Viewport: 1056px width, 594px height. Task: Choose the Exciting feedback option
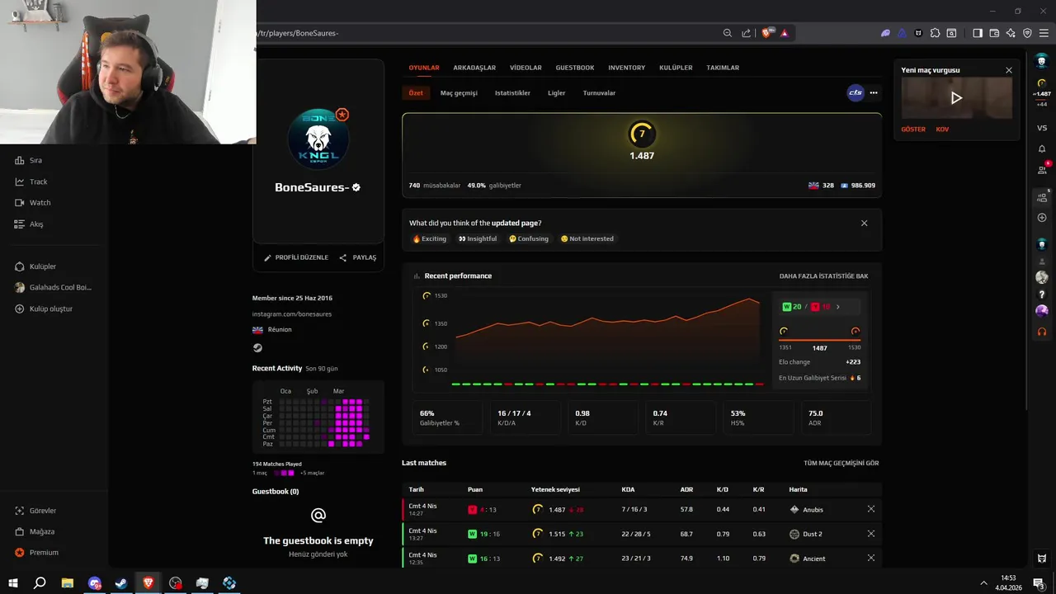click(x=429, y=238)
